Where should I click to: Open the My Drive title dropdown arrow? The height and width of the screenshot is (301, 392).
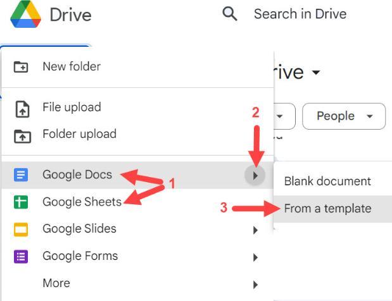click(316, 73)
